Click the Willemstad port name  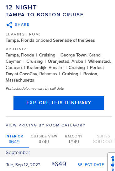pyautogui.click(x=99, y=61)
